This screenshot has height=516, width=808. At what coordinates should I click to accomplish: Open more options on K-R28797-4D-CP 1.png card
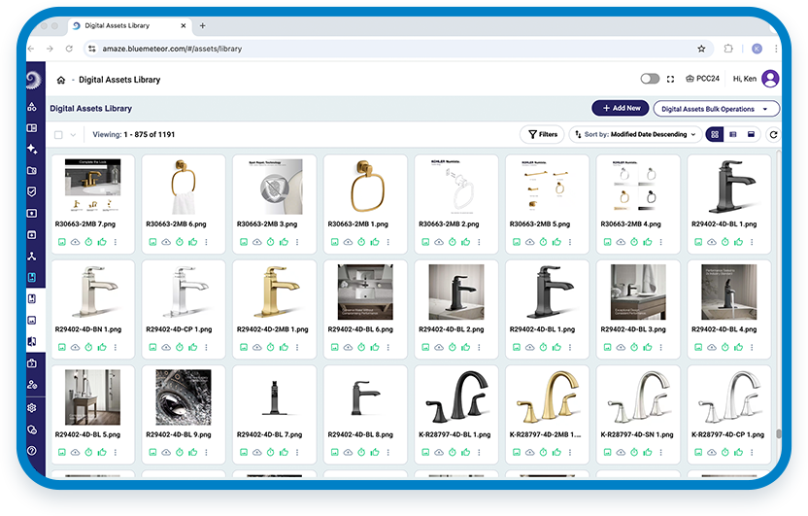click(752, 453)
